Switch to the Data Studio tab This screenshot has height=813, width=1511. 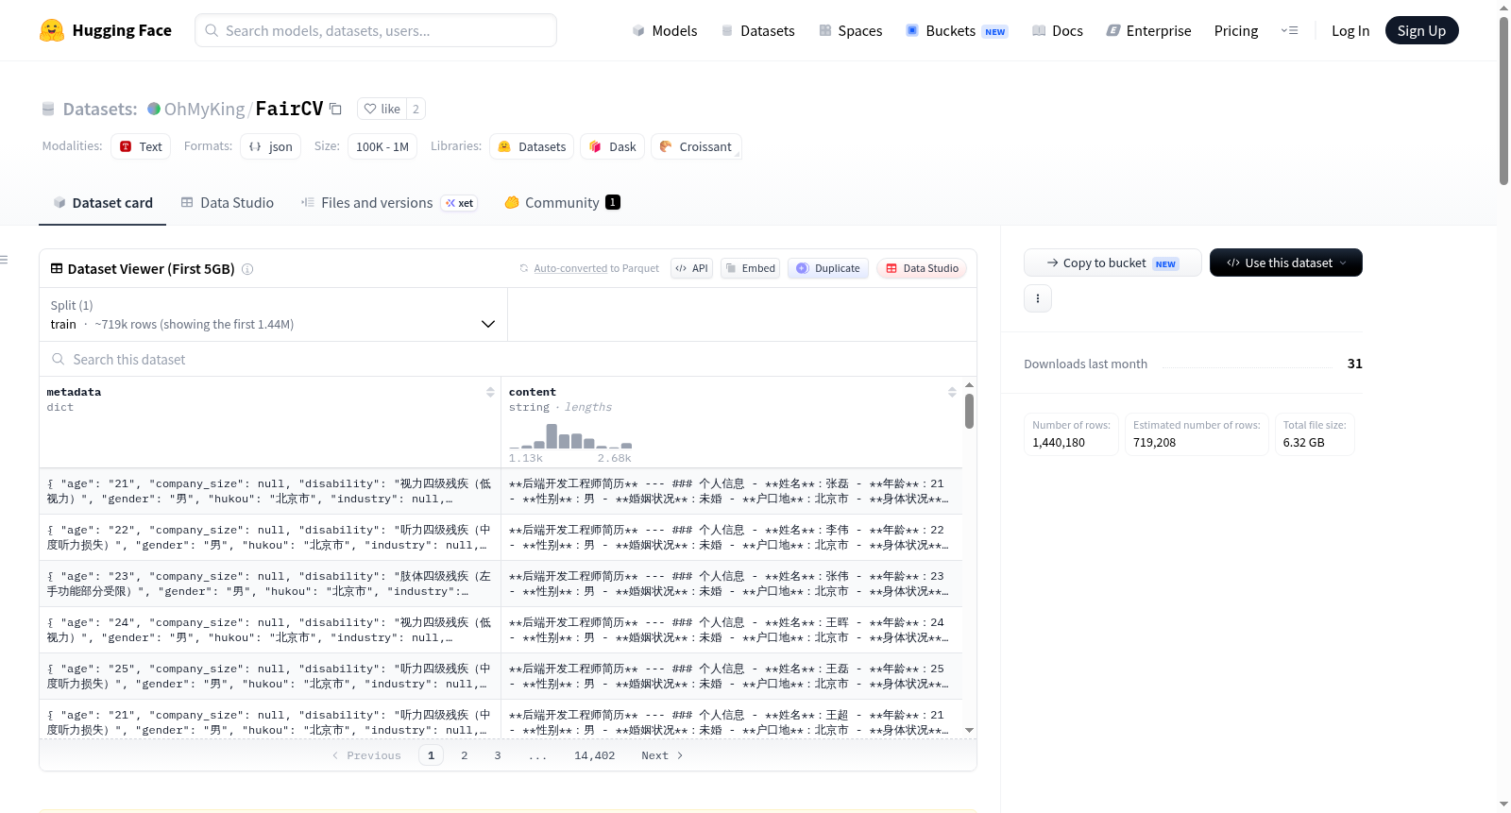[228, 203]
